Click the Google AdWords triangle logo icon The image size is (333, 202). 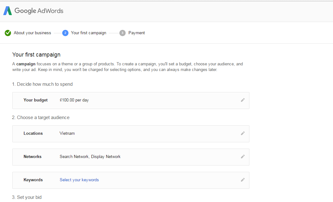click(8, 11)
